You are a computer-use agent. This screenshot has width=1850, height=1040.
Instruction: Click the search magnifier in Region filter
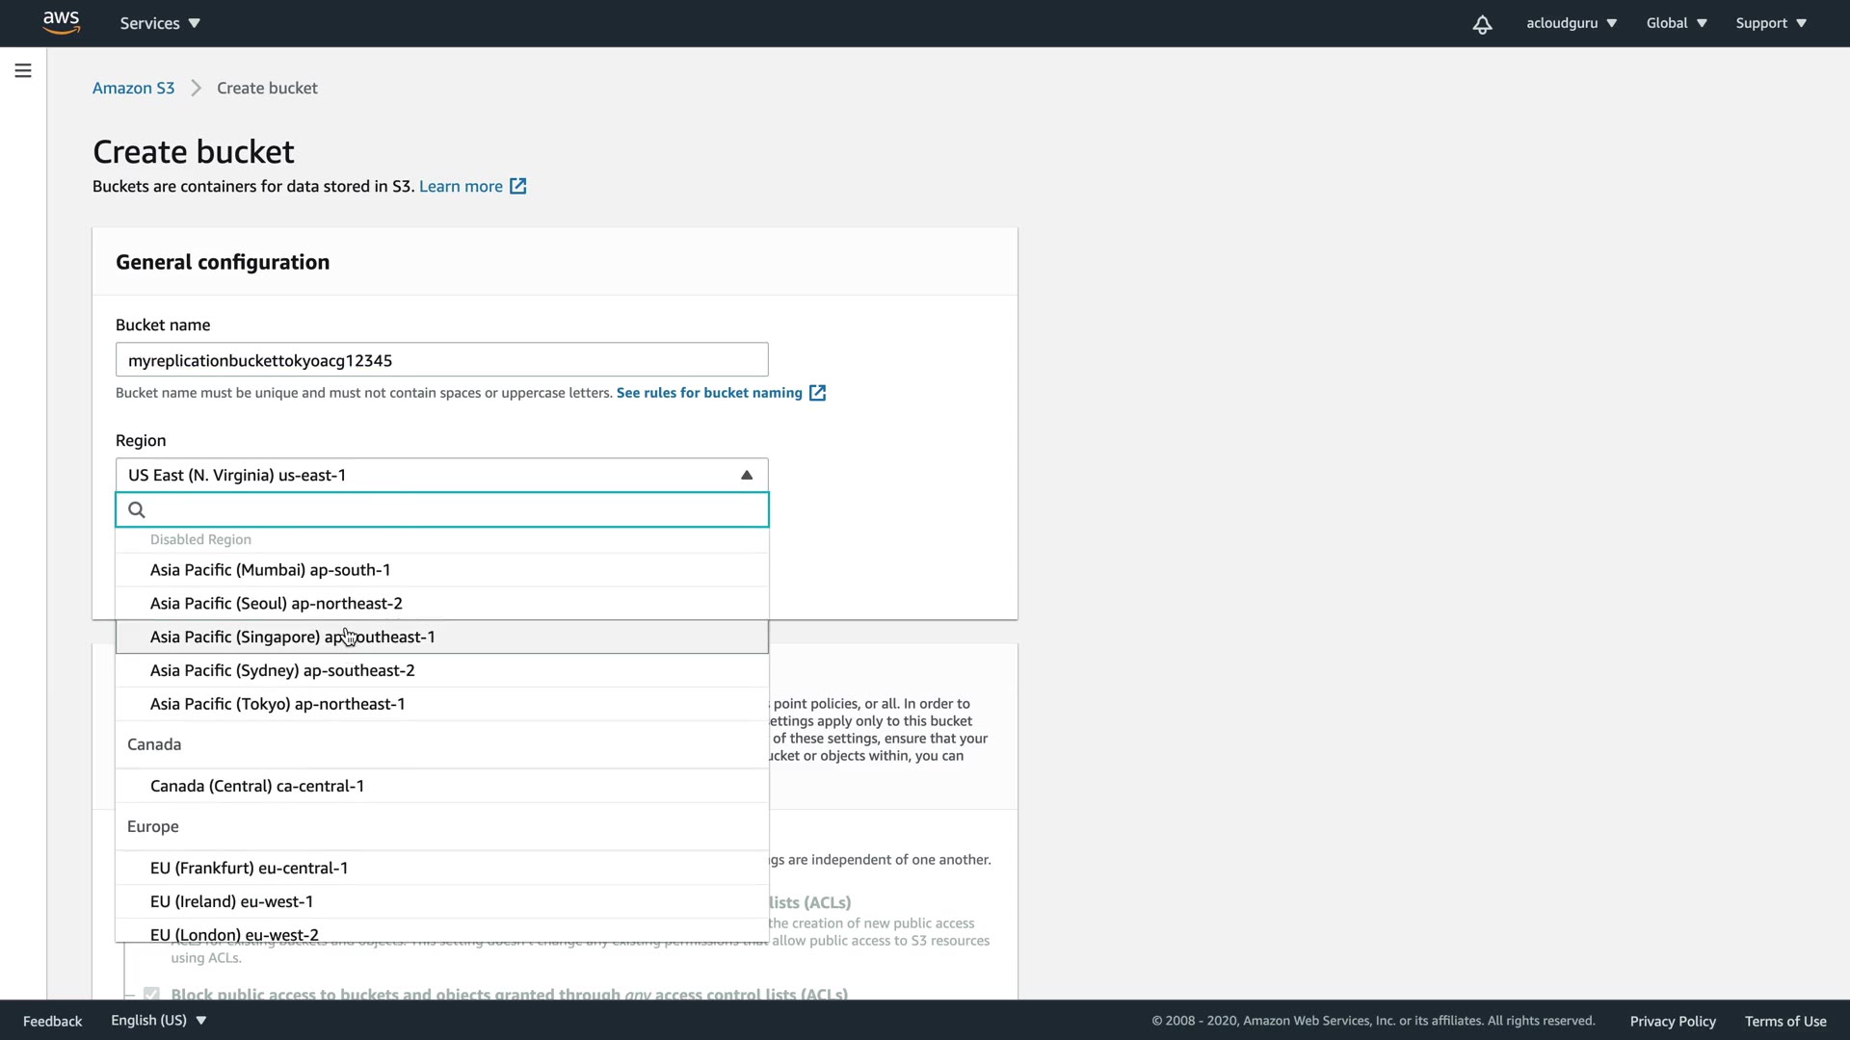tap(137, 510)
